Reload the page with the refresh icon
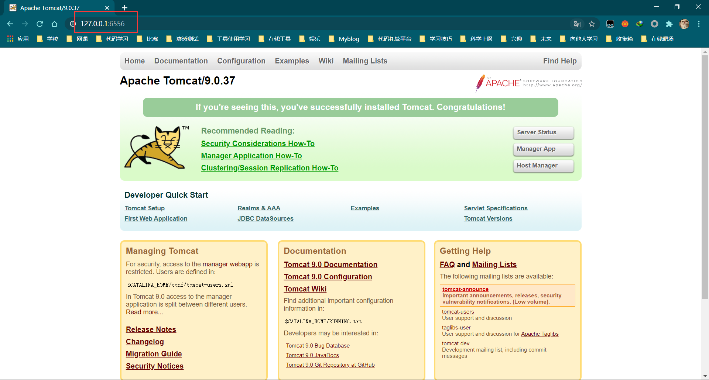The height and width of the screenshot is (380, 709). point(40,24)
